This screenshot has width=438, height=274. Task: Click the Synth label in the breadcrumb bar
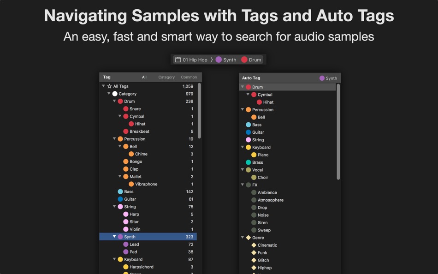click(230, 60)
